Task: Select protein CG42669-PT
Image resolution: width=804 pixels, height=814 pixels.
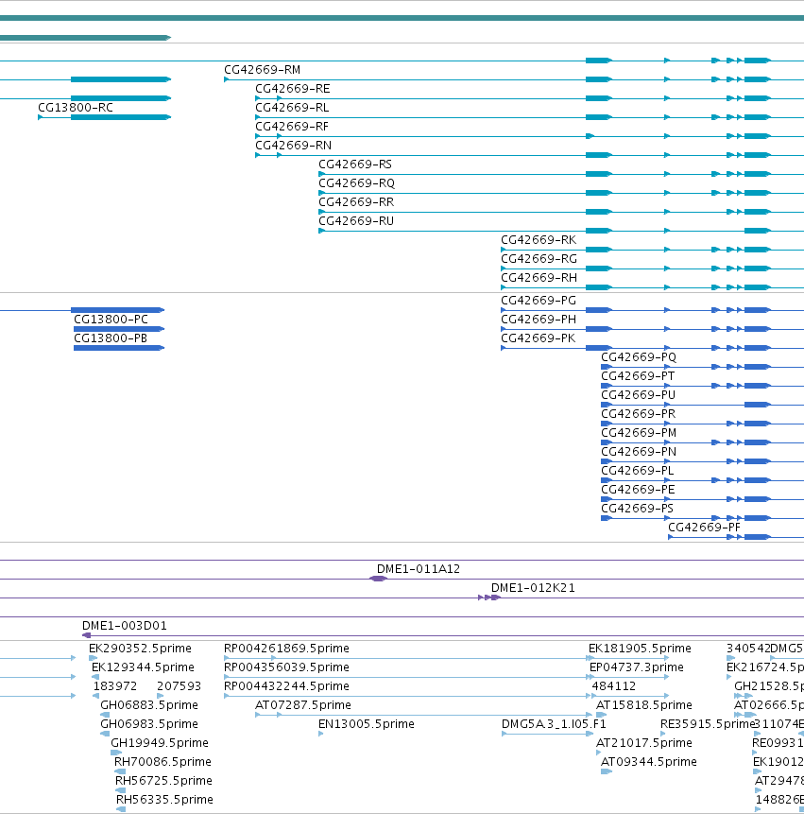Action: 638,376
